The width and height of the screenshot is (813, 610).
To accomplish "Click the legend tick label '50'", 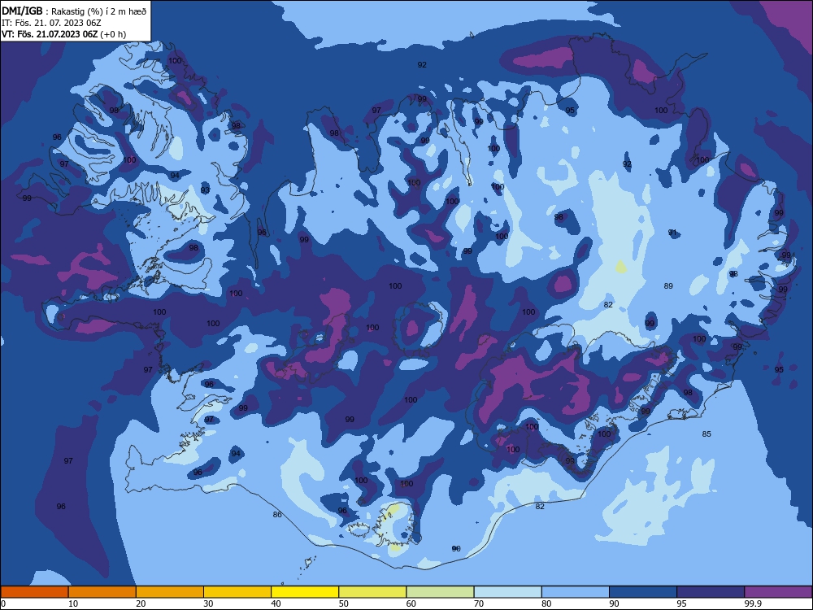I will click(x=343, y=603).
